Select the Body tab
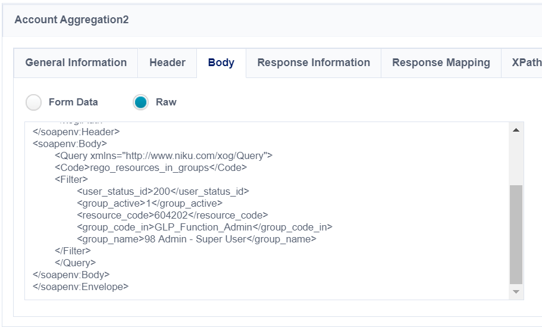 [221, 63]
